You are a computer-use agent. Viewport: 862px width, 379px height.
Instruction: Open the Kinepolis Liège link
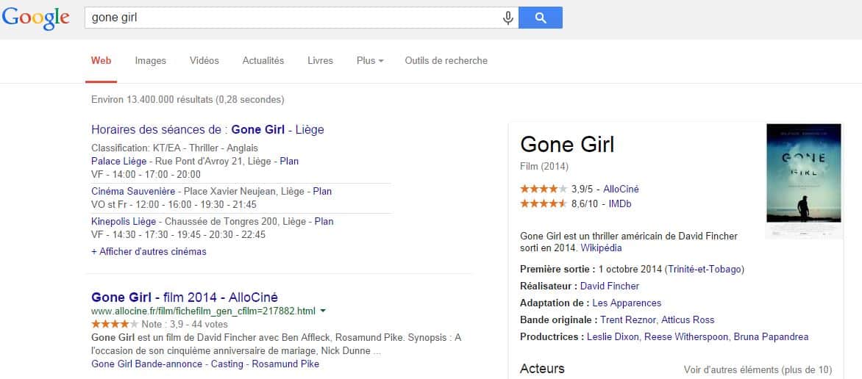click(x=124, y=221)
